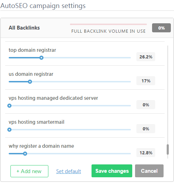Click the 'Set default' link
Image resolution: width=174 pixels, height=187 pixels.
click(x=69, y=171)
